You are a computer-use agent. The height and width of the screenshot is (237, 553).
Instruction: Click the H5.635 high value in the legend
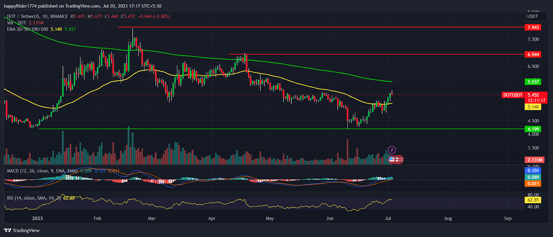pos(95,16)
